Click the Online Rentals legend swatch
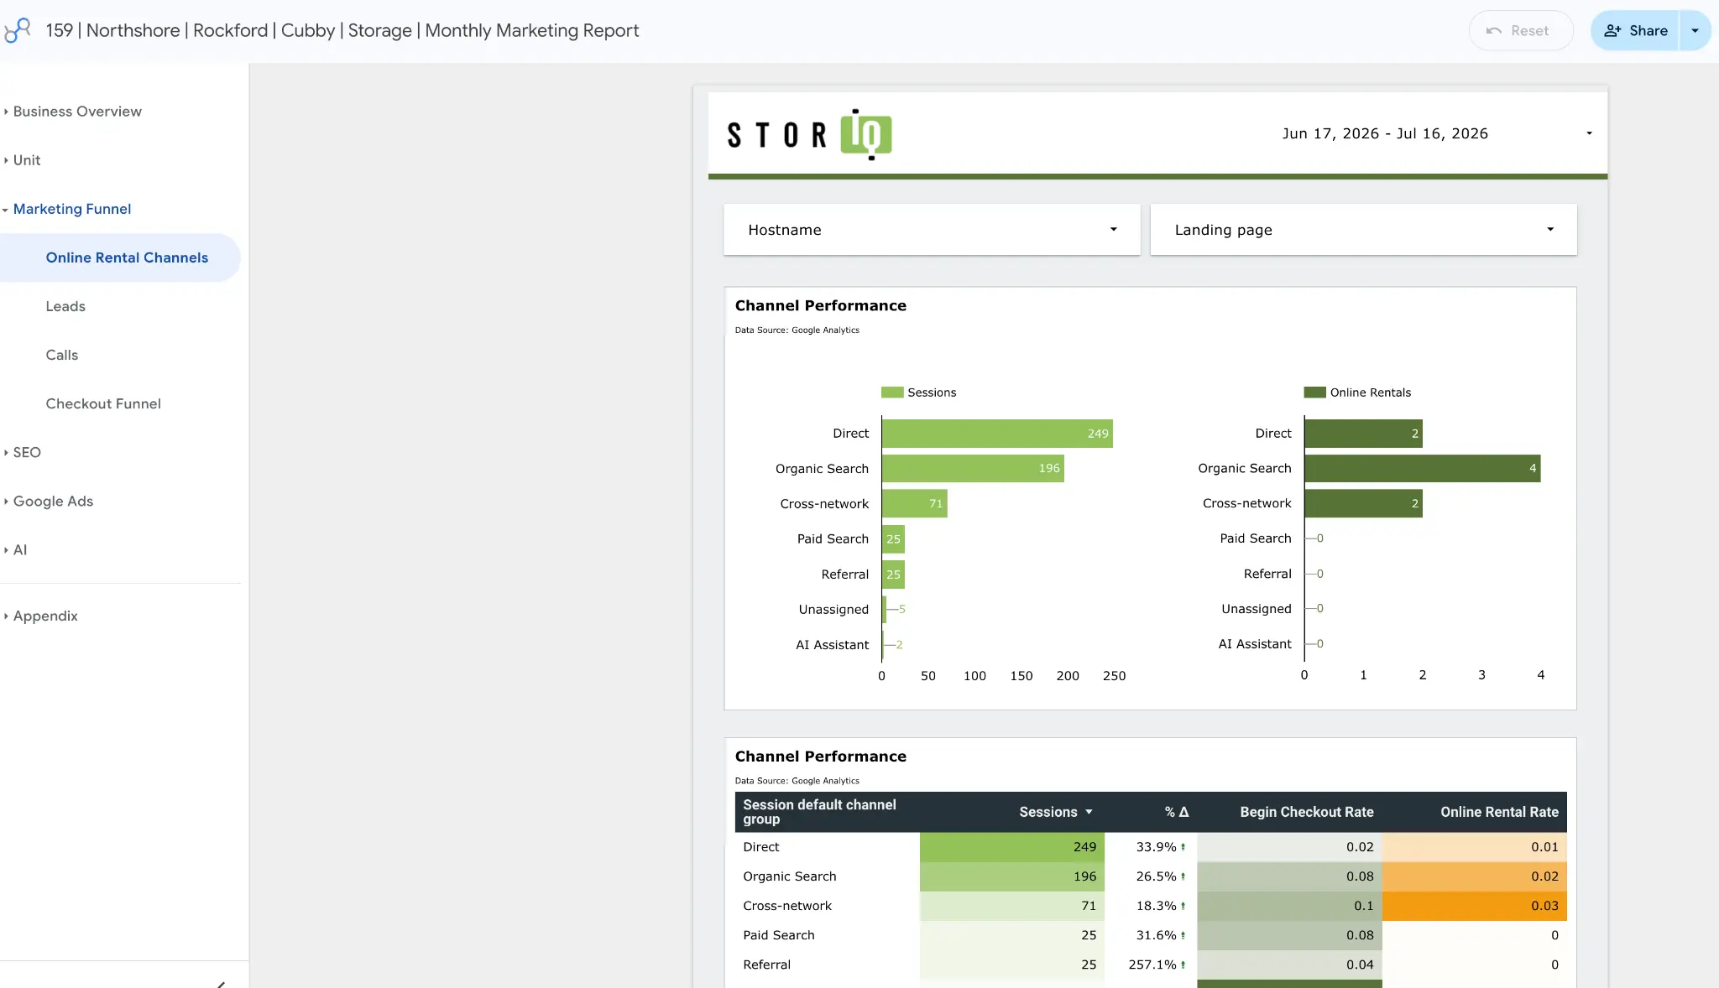Image resolution: width=1719 pixels, height=988 pixels. tap(1314, 393)
